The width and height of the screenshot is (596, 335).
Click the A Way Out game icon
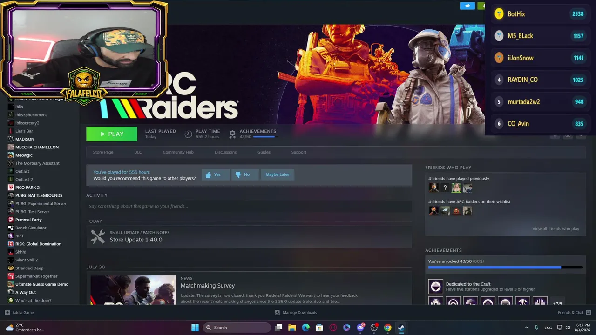pyautogui.click(x=11, y=292)
